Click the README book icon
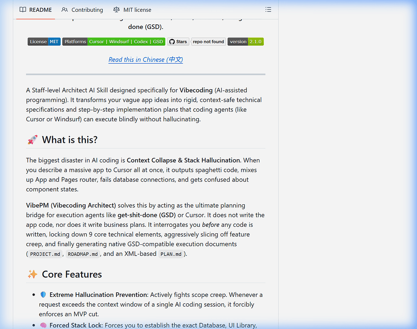Screen dimensions: 417x329 [23, 10]
